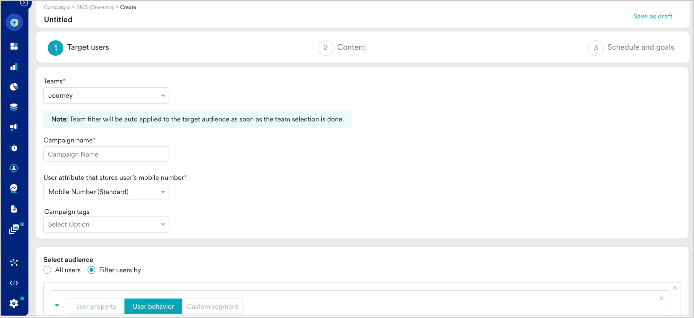694x318 pixels.
Task: Open the pie chart icon in sidebar
Action: (x=14, y=87)
